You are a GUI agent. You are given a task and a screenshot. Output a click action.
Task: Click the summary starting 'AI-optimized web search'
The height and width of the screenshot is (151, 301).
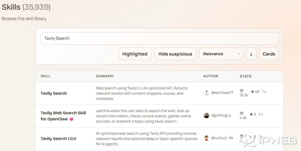147,139
